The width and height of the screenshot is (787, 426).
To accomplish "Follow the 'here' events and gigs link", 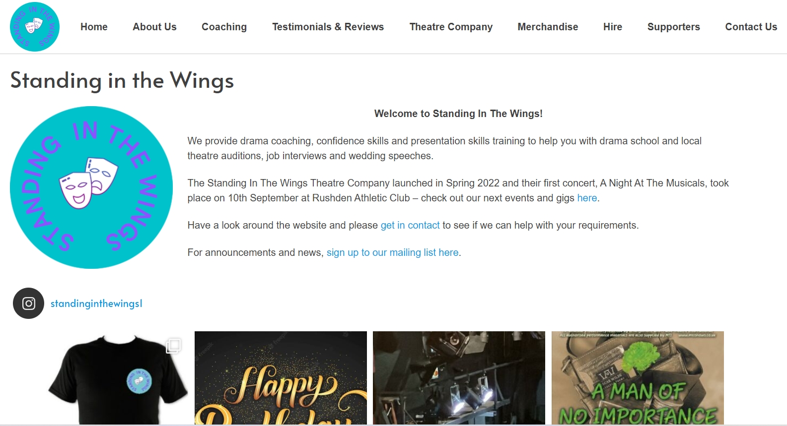I will pyautogui.click(x=587, y=198).
